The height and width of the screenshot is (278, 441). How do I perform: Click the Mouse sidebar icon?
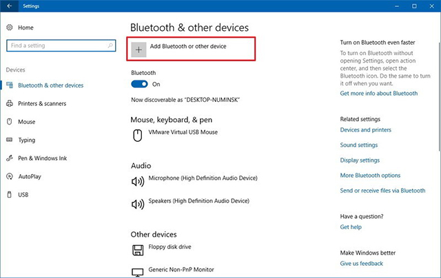(x=10, y=122)
